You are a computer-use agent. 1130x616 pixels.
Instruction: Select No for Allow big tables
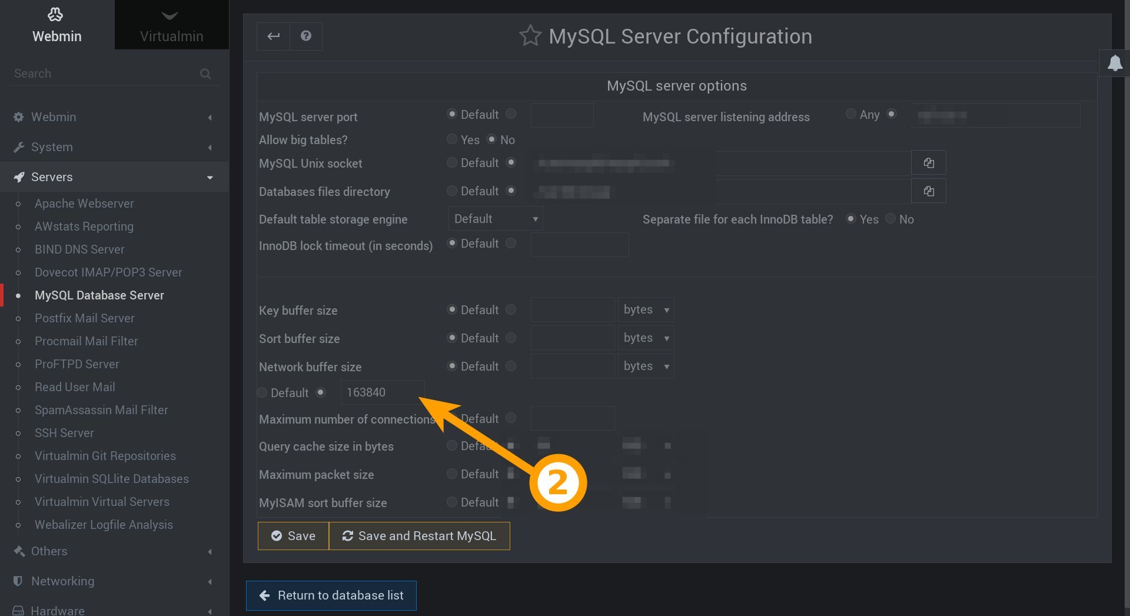pyautogui.click(x=491, y=139)
